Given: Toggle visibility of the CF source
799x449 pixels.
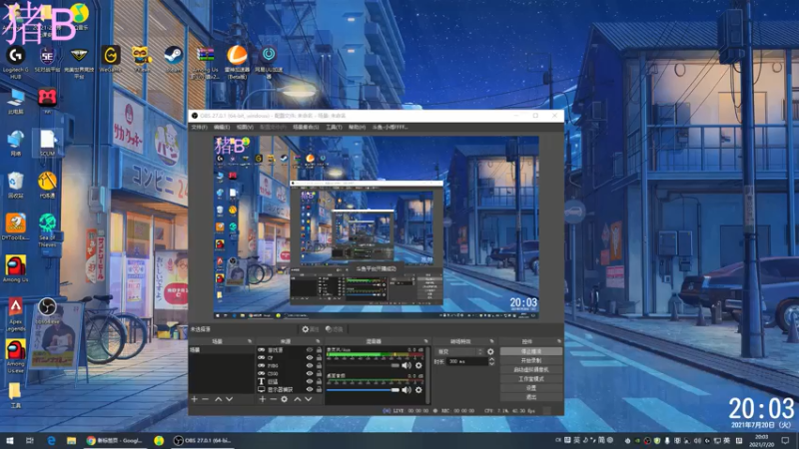Looking at the screenshot, I should (310, 358).
